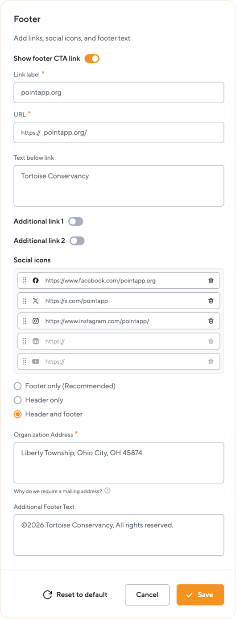This screenshot has height=619, width=236.
Task: Delete the X.com social link
Action: click(x=211, y=301)
